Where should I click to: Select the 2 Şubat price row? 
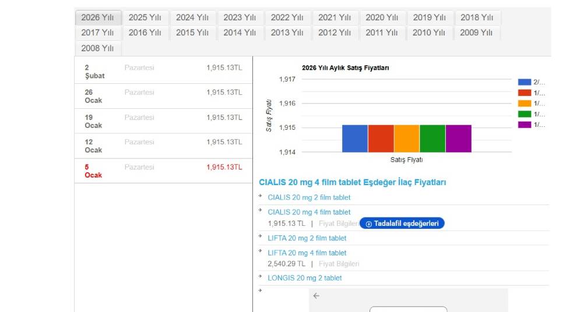(163, 72)
